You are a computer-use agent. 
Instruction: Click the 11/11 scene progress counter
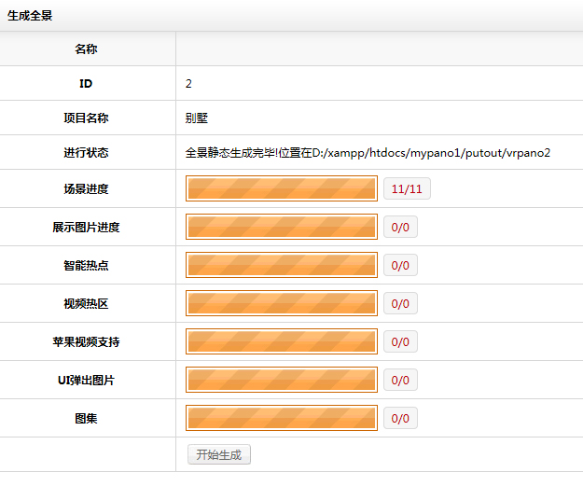click(x=407, y=189)
